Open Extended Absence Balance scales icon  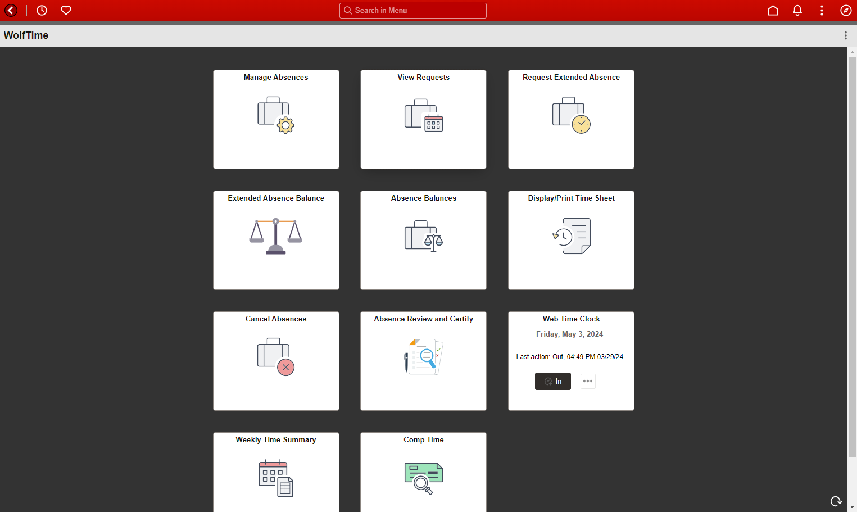276,236
